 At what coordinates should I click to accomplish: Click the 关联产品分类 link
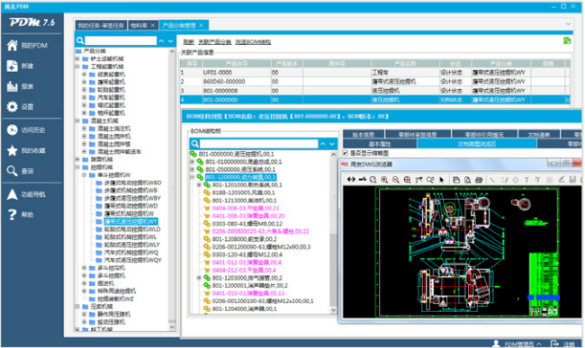214,42
